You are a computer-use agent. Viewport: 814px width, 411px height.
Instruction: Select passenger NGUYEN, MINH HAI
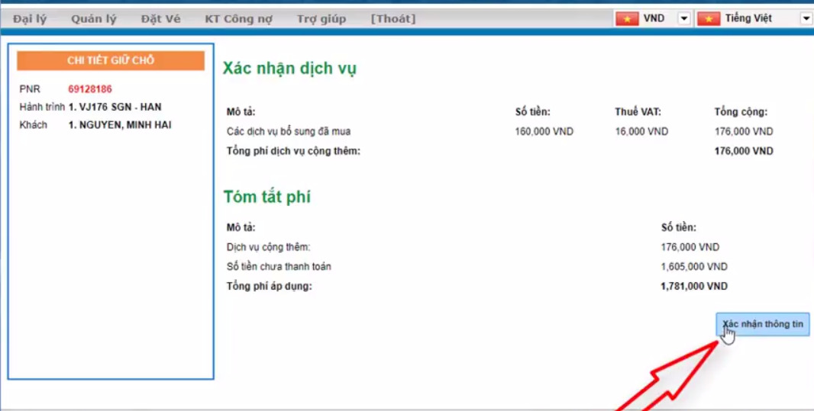tap(120, 125)
